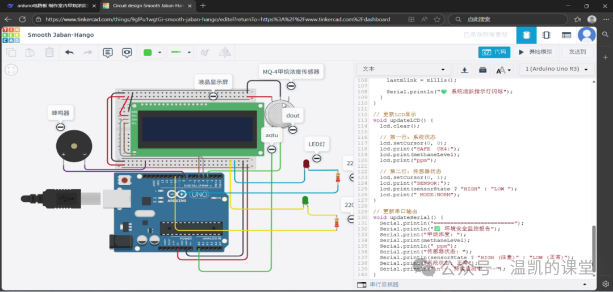This screenshot has width=613, height=292.
Task: Collapse the aotu annotation
Action: tap(272, 149)
